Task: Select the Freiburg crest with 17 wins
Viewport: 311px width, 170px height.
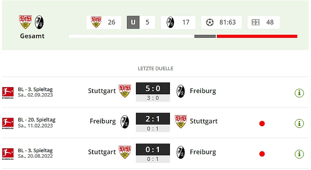Action: [x=170, y=22]
